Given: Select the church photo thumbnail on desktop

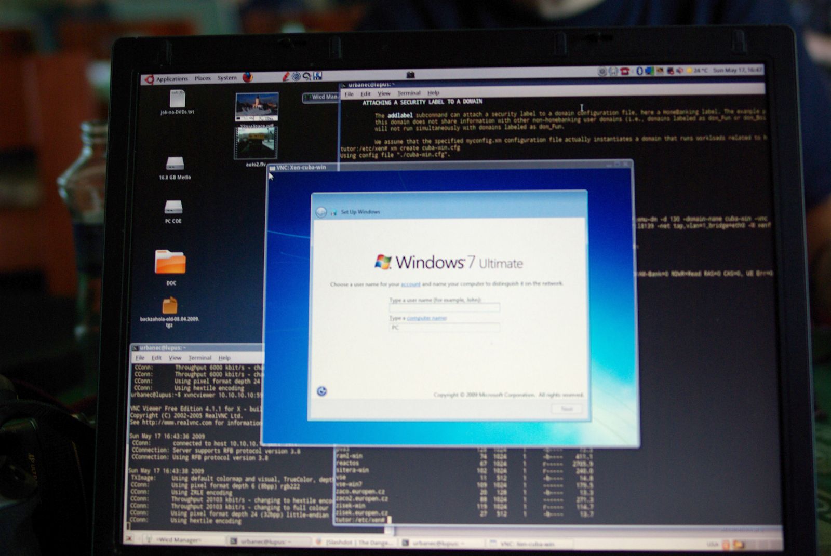Looking at the screenshot, I should [257, 106].
